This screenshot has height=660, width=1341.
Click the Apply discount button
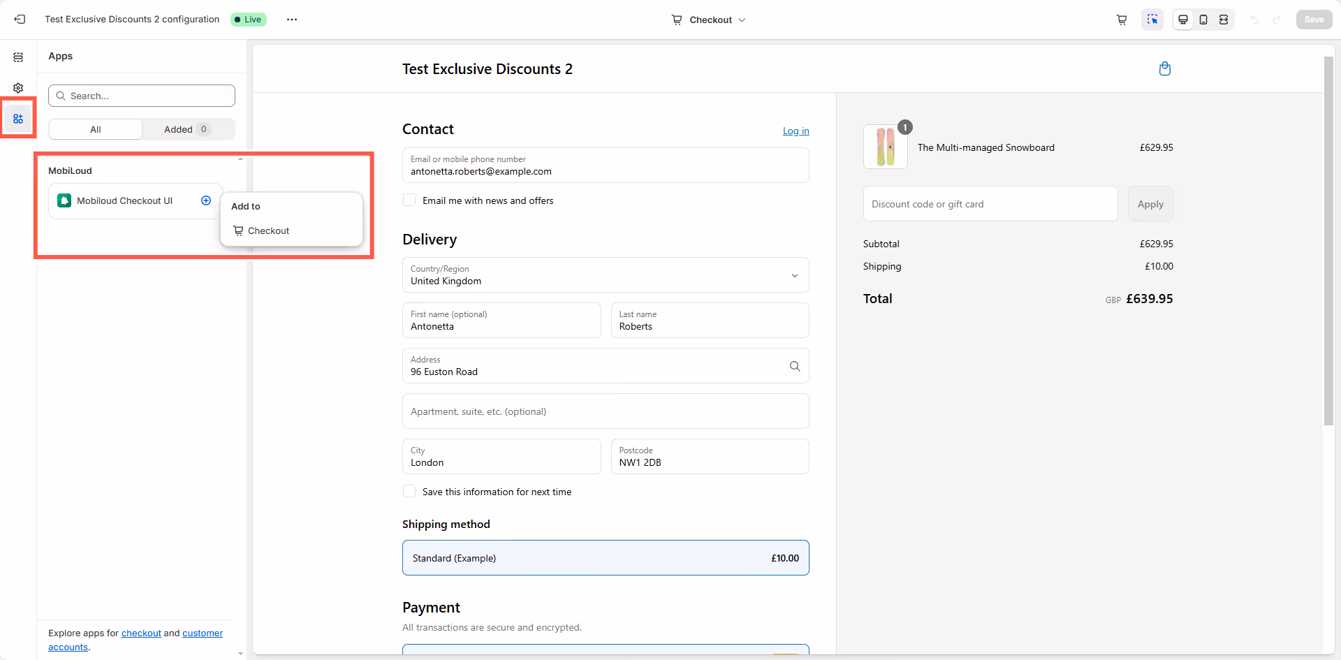point(1150,204)
